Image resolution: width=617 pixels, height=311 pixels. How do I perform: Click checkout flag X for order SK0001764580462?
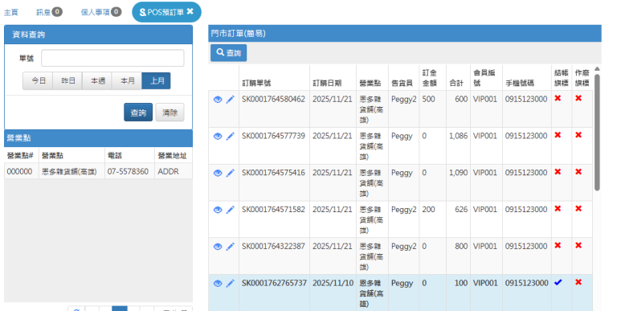(x=558, y=98)
